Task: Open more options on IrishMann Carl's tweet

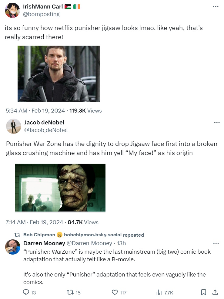Action: 216,7
